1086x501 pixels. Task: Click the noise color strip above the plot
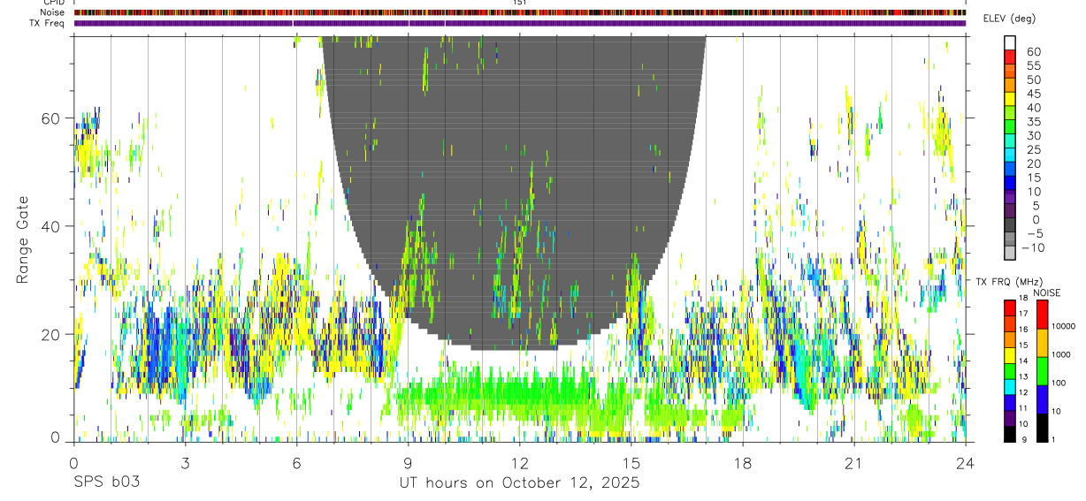tap(520, 13)
